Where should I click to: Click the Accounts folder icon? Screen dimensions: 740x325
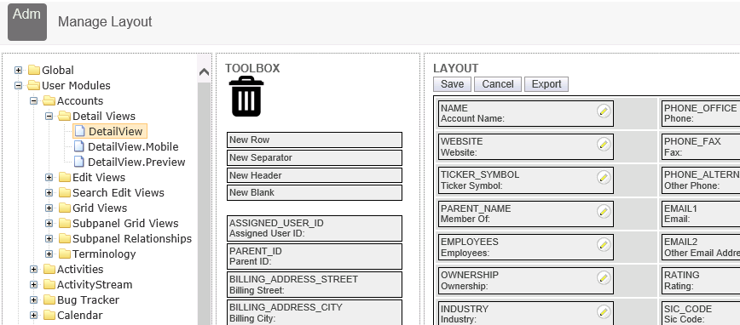point(49,100)
